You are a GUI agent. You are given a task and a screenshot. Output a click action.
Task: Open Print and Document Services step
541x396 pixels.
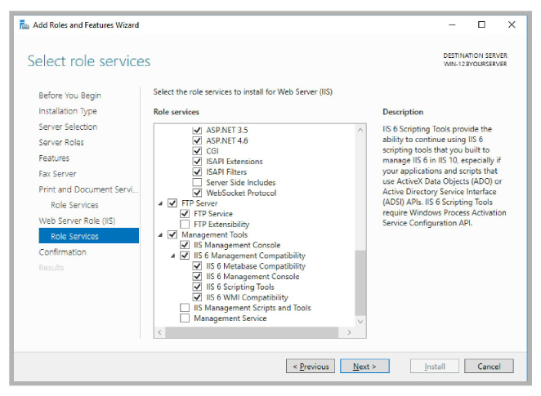88,189
